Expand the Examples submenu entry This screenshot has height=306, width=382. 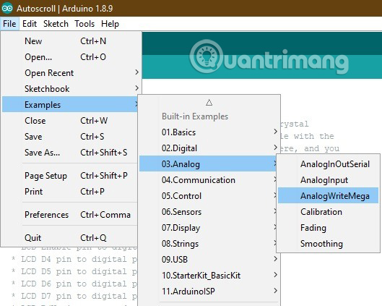click(70, 104)
